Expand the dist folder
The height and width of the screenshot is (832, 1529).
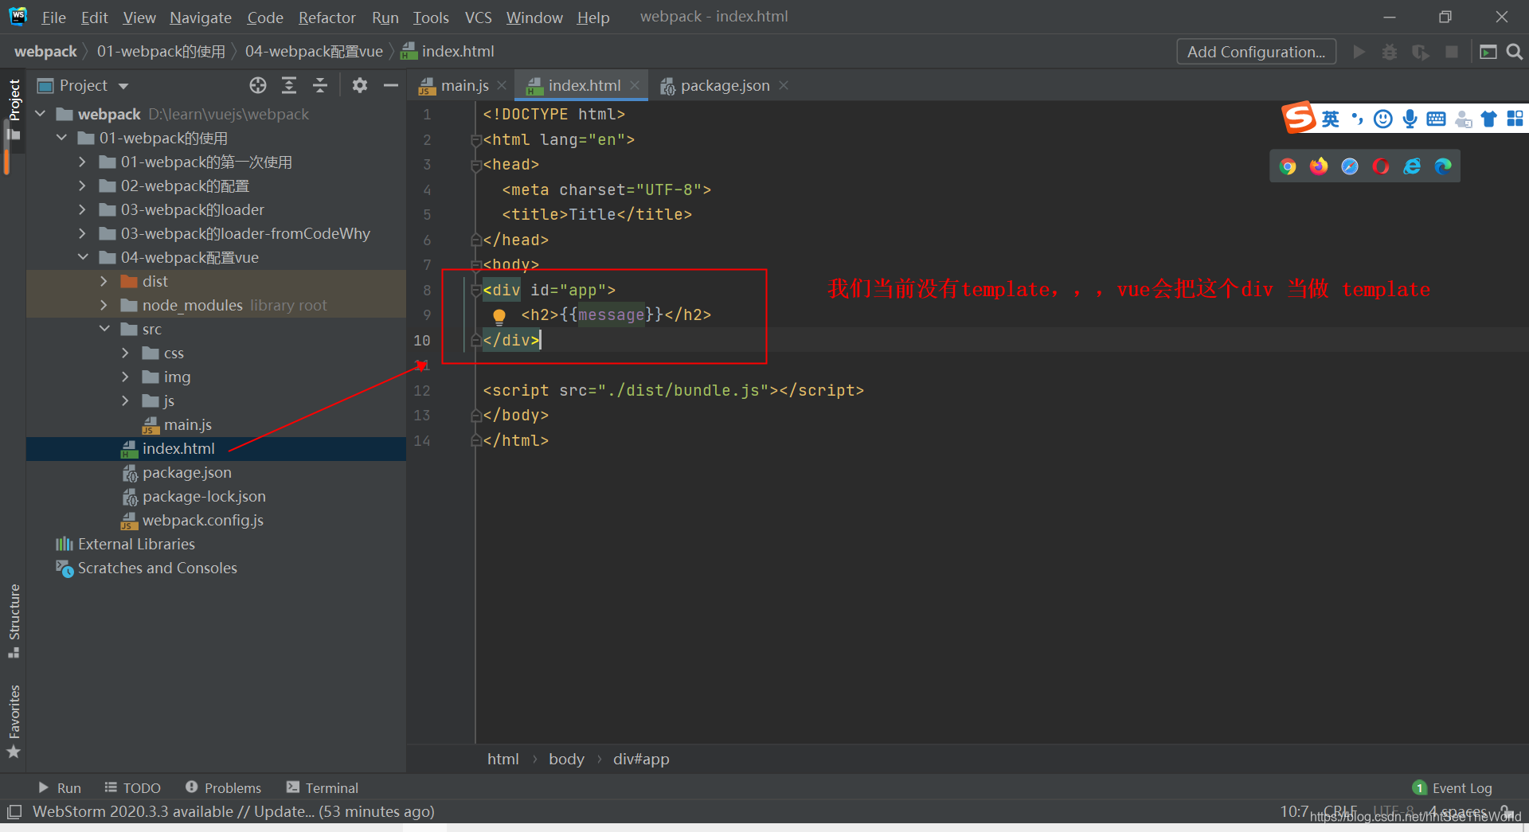[104, 281]
